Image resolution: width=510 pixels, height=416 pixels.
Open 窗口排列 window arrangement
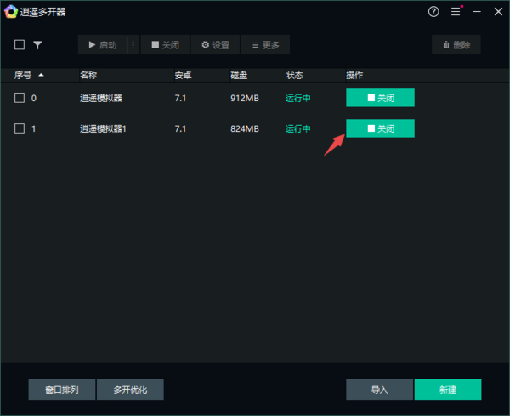pos(61,390)
